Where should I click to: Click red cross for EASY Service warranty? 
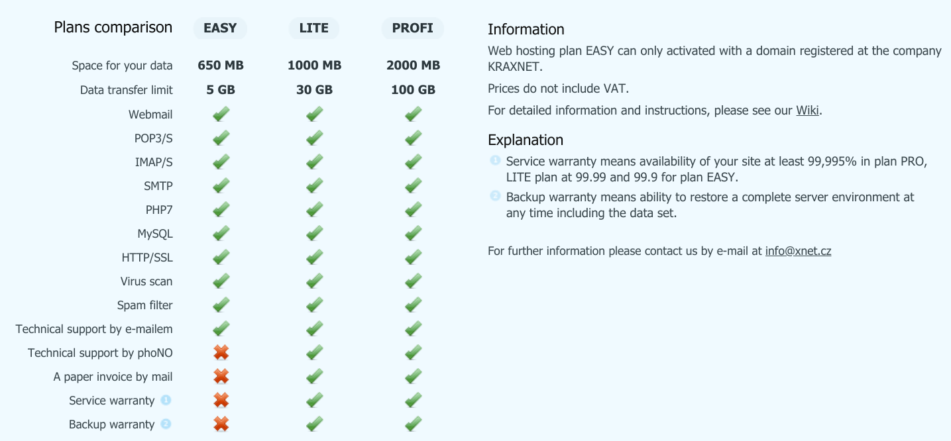(221, 400)
